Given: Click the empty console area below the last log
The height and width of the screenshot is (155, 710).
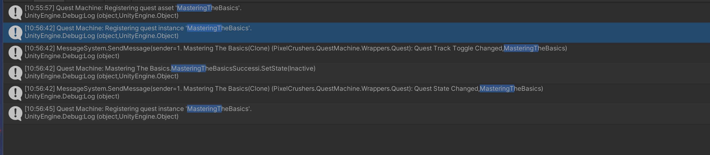Looking at the screenshot, I should tap(356, 139).
